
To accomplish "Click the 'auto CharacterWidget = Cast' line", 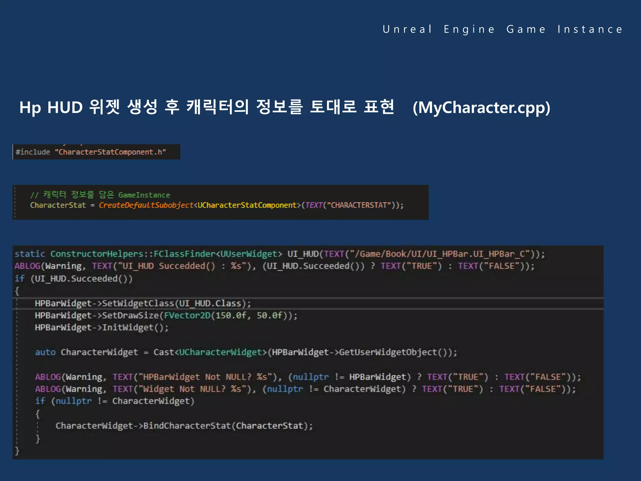I will (246, 352).
